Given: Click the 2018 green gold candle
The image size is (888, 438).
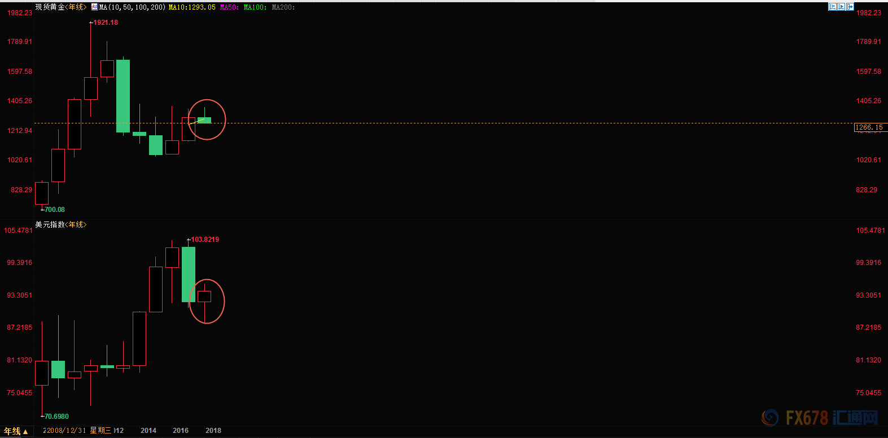Looking at the screenshot, I should (204, 120).
